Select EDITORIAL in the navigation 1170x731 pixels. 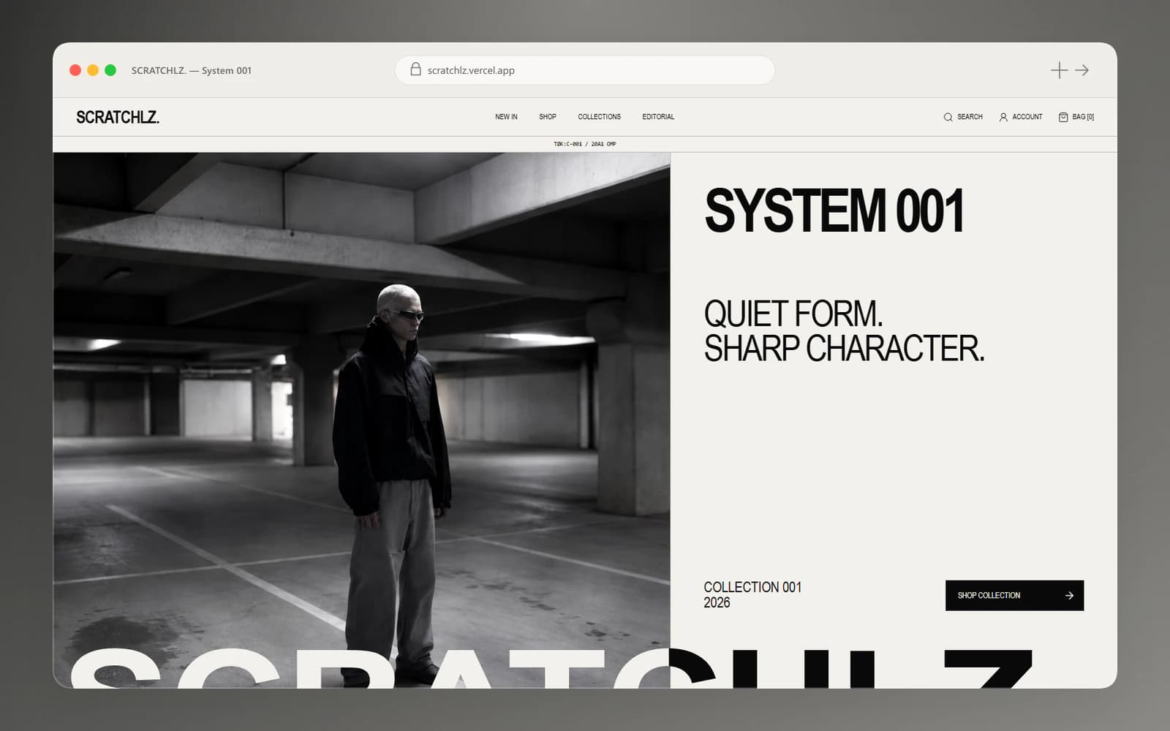pos(658,117)
